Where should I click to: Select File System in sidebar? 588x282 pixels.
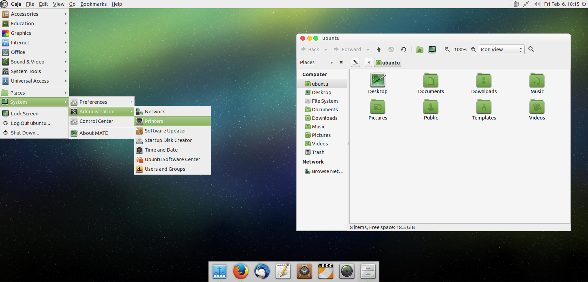pyautogui.click(x=322, y=101)
